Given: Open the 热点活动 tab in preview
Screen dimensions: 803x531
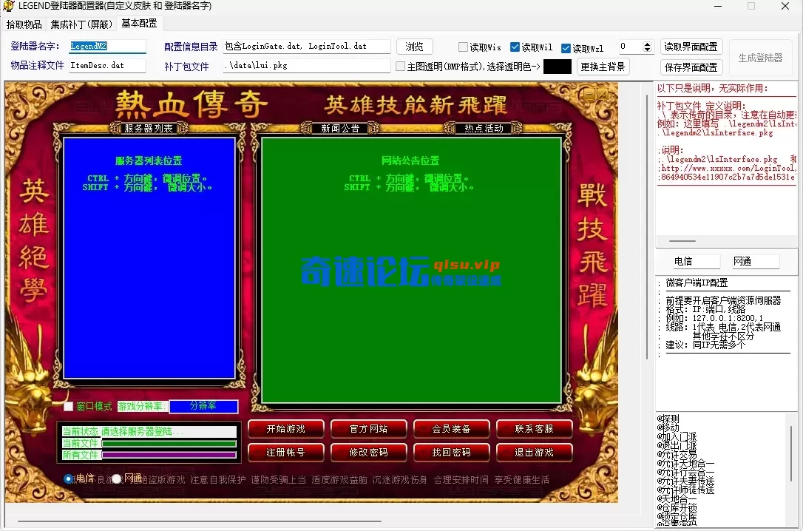Looking at the screenshot, I should [x=484, y=128].
